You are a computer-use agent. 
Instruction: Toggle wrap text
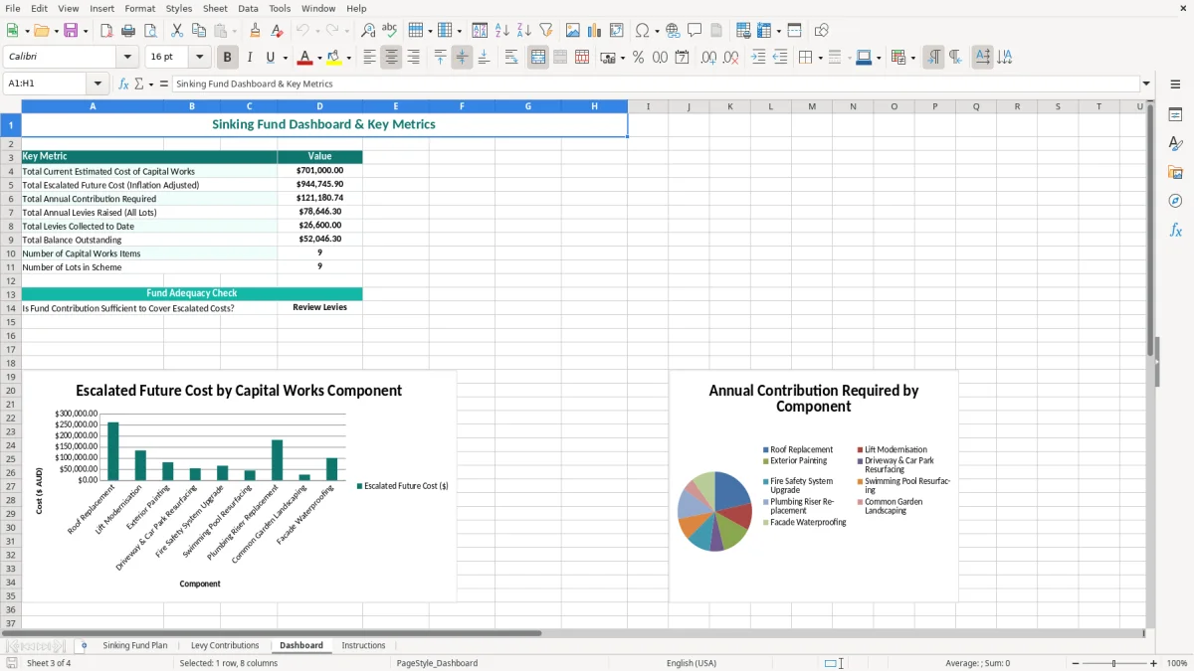click(x=511, y=58)
